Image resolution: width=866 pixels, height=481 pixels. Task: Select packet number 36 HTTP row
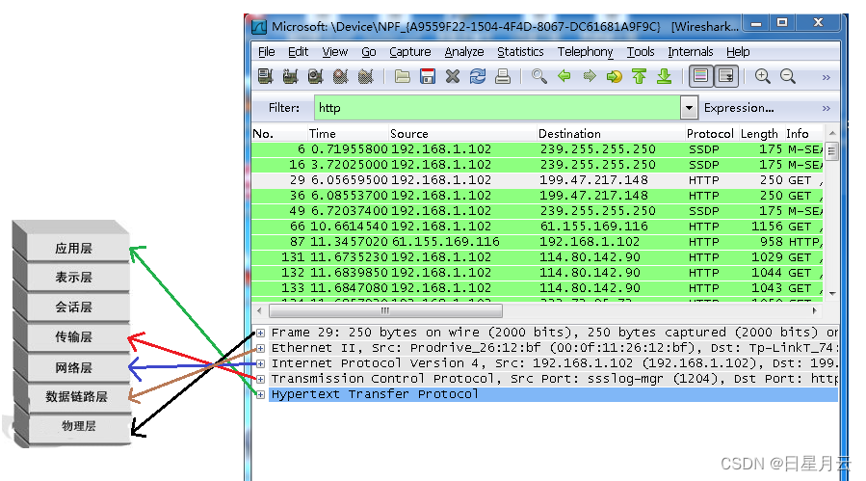[x=538, y=196]
